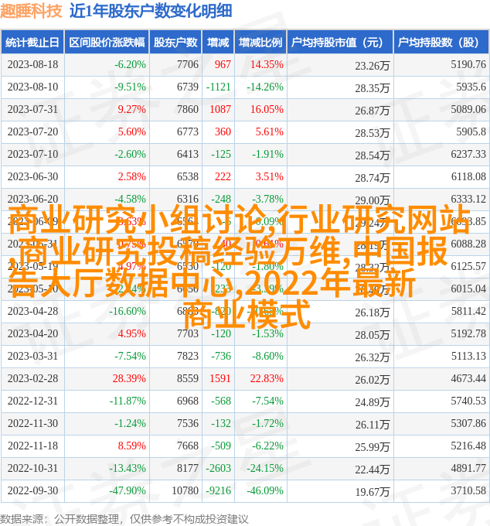Image resolution: width=490 pixels, height=526 pixels.
Task: Select the date cell 2023-03-31
Action: (32, 357)
